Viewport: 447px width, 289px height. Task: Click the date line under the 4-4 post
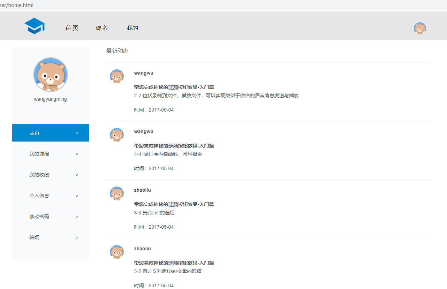[154, 168]
